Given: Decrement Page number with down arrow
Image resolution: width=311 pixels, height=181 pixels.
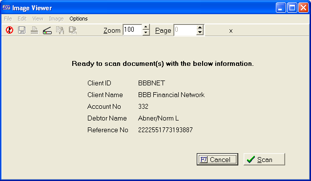Looking at the screenshot, I should click(x=200, y=33).
